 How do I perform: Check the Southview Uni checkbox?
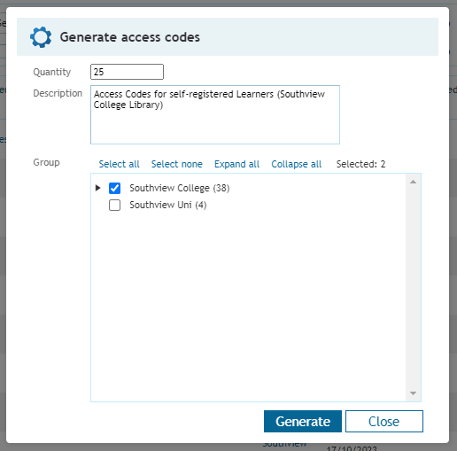[x=114, y=205]
